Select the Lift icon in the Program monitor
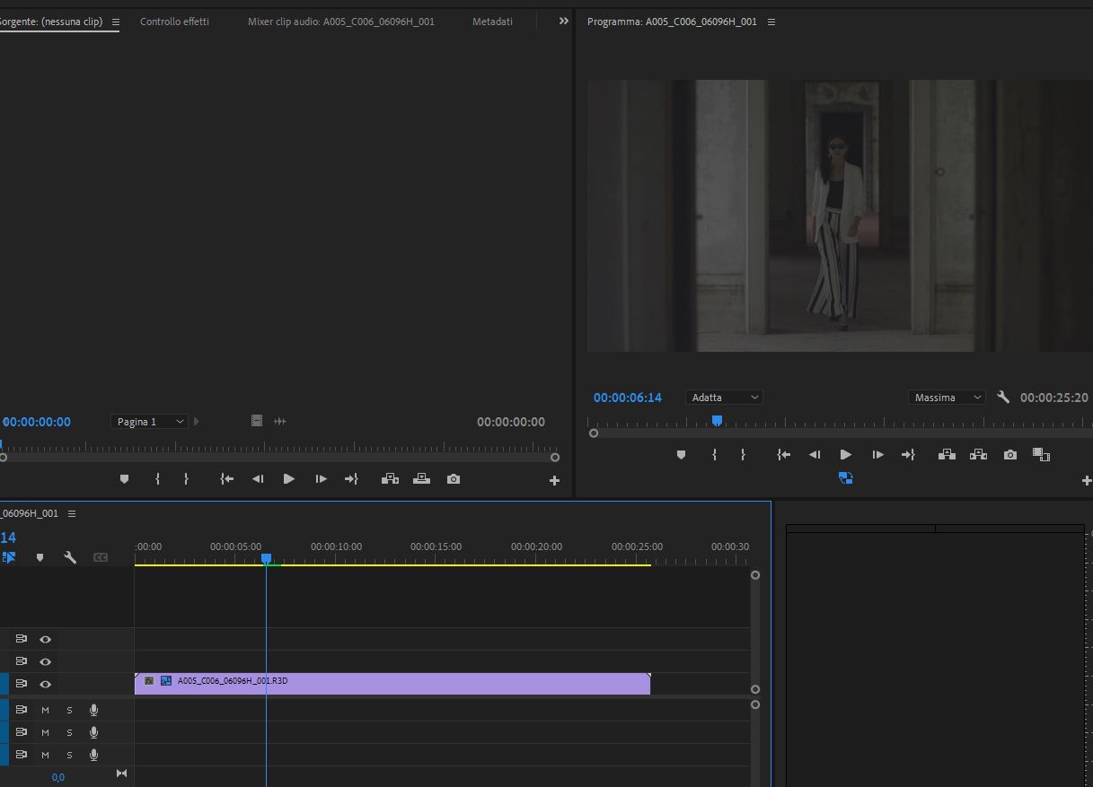The height and width of the screenshot is (787, 1093). [x=946, y=454]
